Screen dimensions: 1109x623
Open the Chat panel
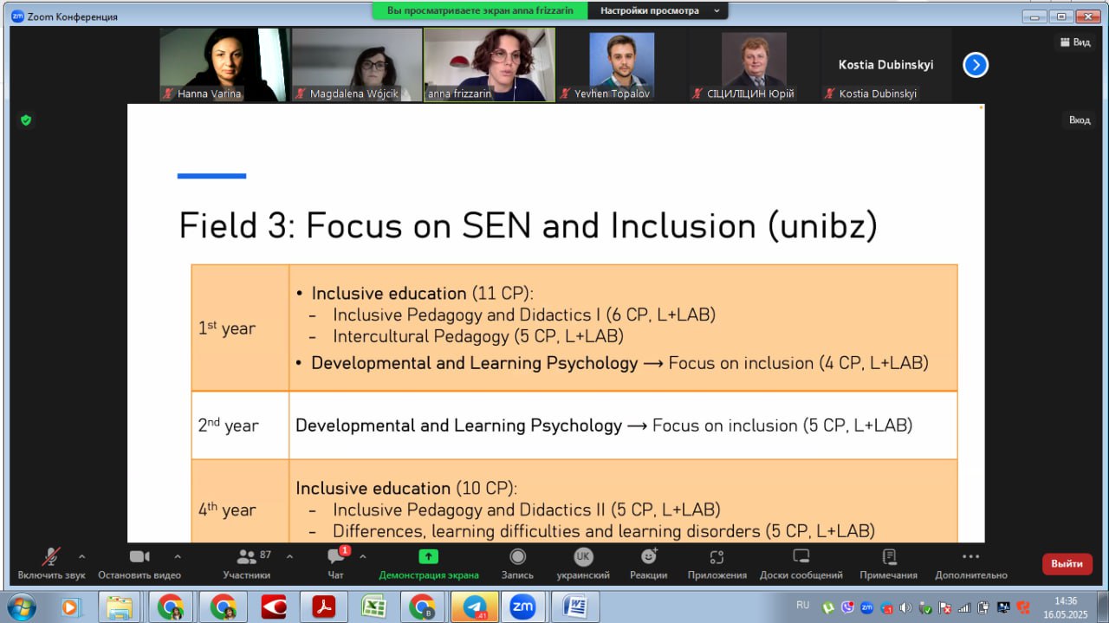point(335,557)
